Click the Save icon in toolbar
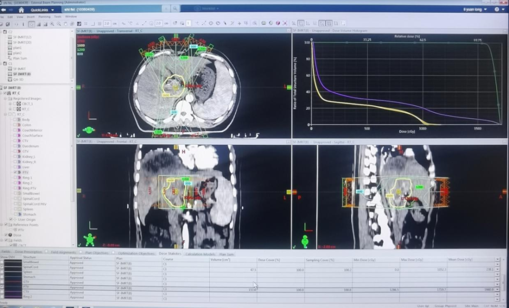Image resolution: width=509 pixels, height=308 pixels. coord(8,24)
